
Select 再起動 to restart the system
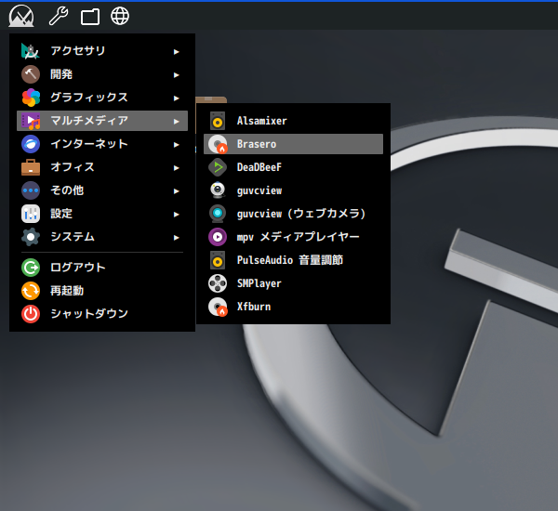click(67, 291)
